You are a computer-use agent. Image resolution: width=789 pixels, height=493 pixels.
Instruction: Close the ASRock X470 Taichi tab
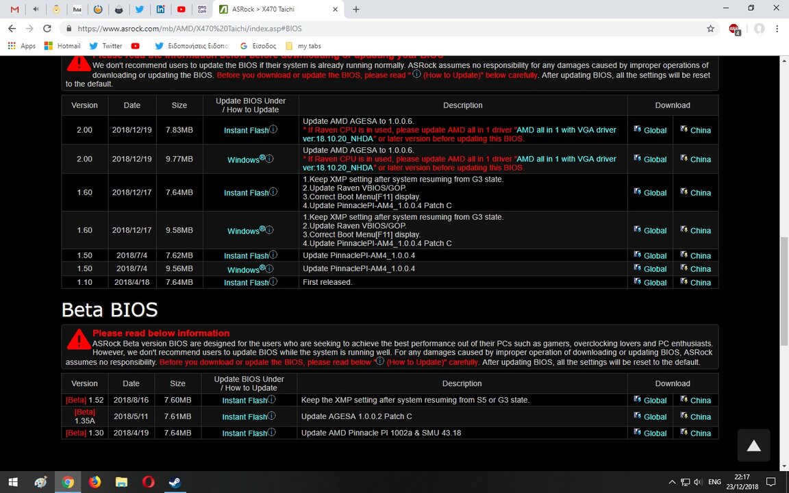(x=335, y=9)
